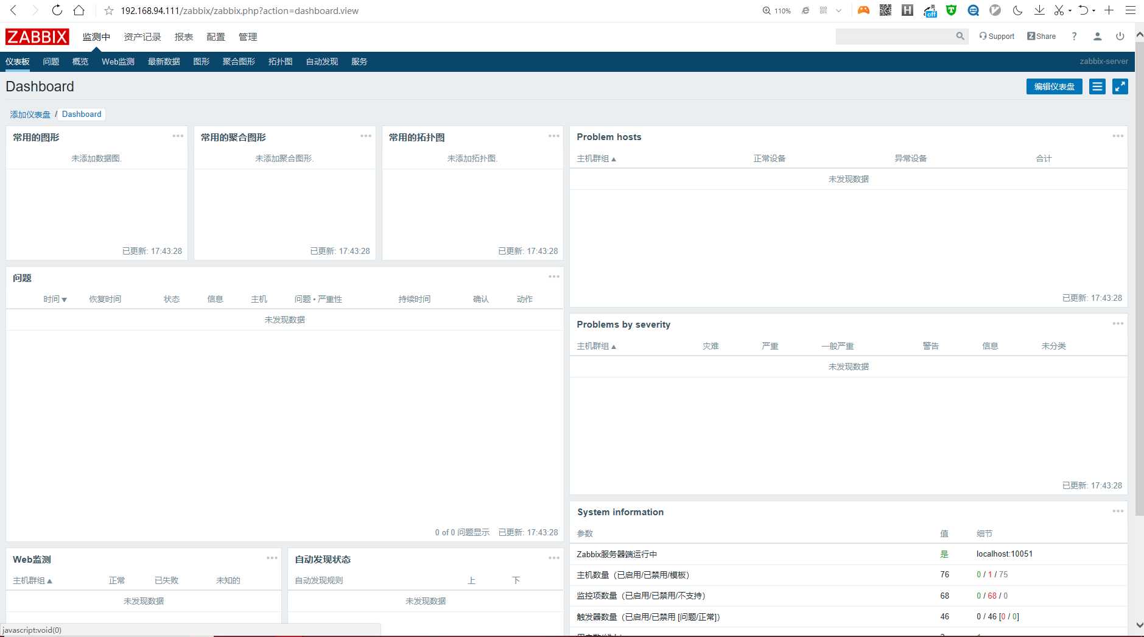Open Zabbix help question mark icon
The height and width of the screenshot is (637, 1144).
[1075, 37]
